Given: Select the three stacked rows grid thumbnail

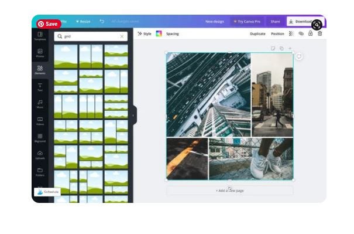Looking at the screenshot, I should pos(116,107).
